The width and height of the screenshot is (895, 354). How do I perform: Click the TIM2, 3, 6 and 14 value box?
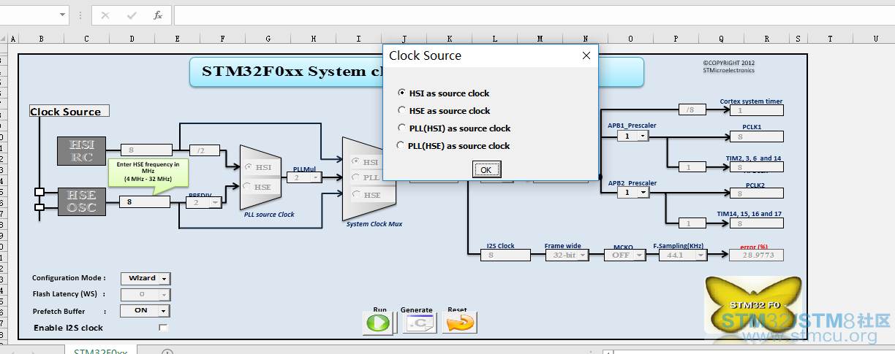click(755, 167)
